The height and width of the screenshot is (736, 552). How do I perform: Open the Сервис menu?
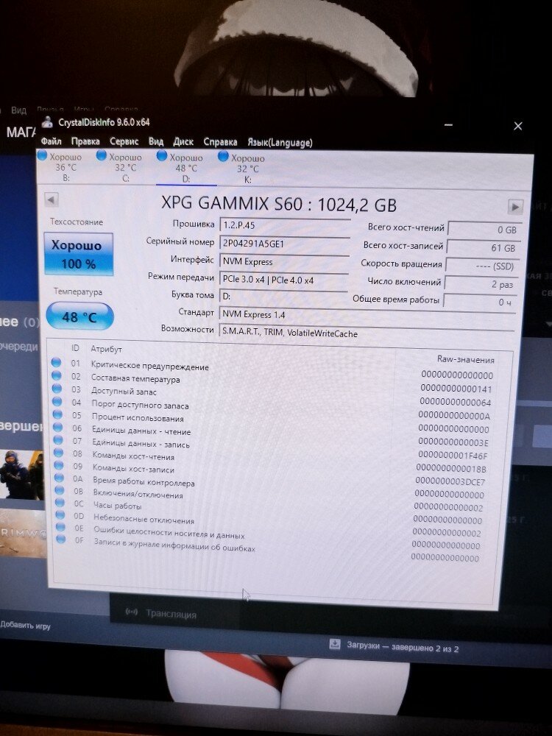tap(124, 141)
